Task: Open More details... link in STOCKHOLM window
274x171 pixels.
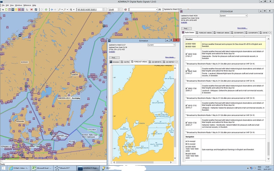Action: pos(242,28)
